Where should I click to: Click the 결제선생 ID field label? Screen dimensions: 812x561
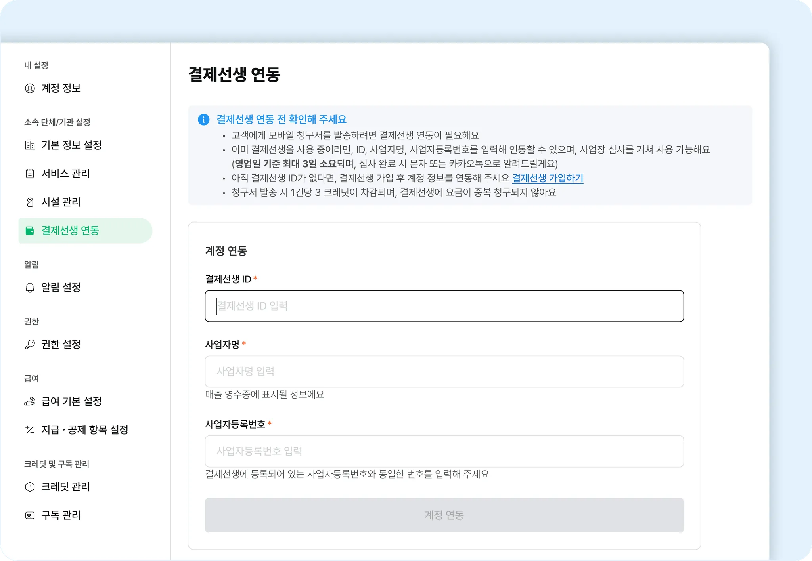coord(228,279)
